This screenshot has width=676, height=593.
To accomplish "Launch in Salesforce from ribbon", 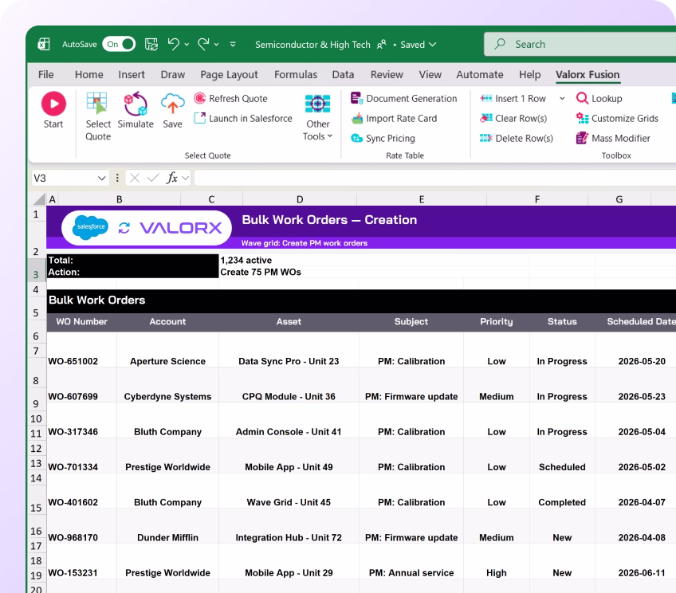I will point(243,118).
